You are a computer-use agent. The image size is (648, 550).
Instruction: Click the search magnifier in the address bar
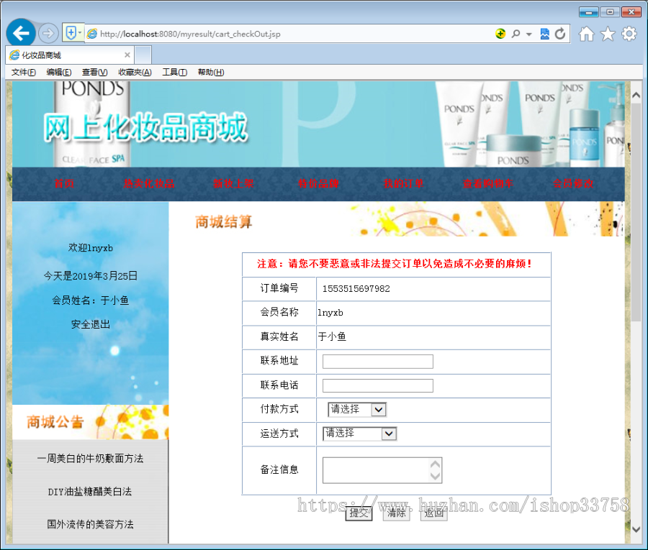tap(516, 34)
